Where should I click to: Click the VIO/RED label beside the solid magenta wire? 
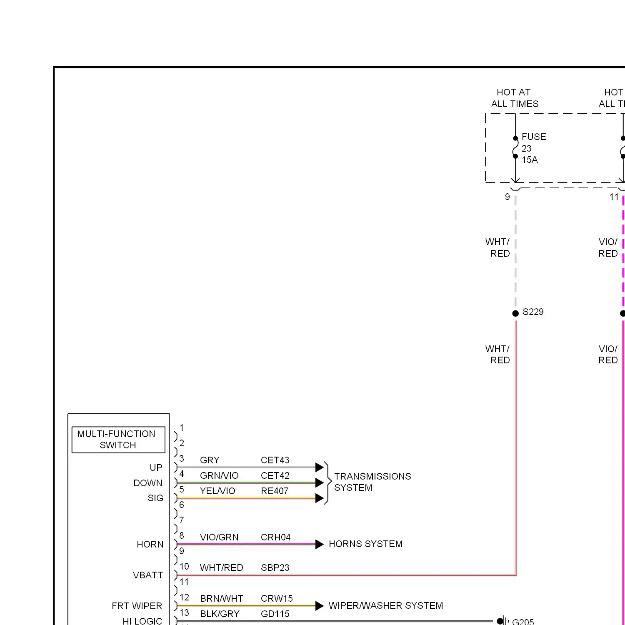point(608,354)
